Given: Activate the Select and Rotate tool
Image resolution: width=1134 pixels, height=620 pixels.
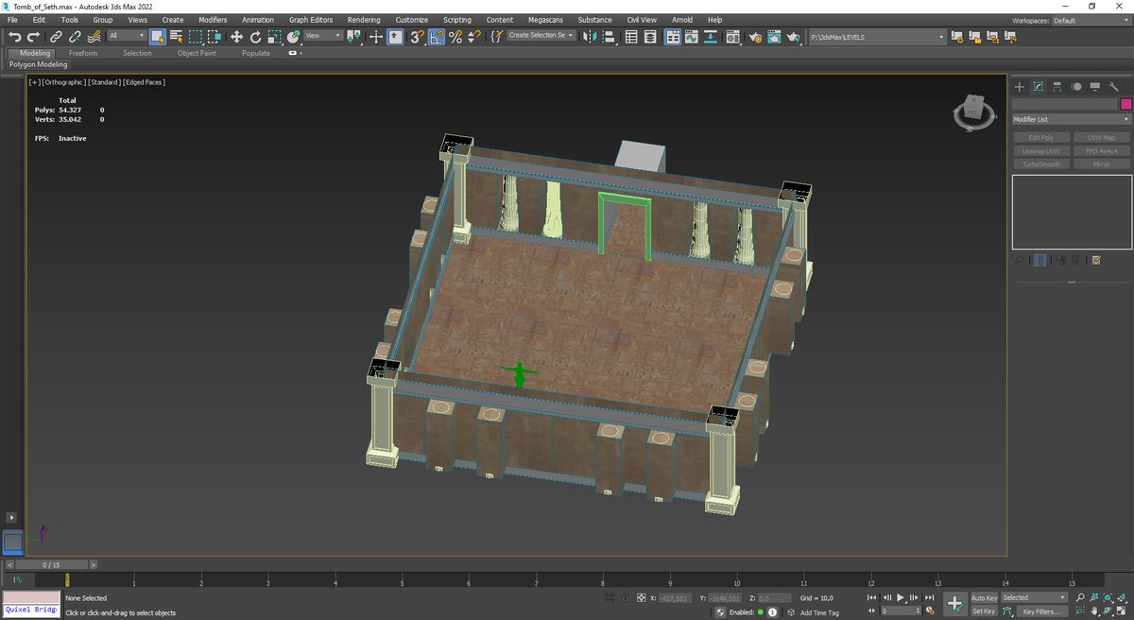Looking at the screenshot, I should [x=255, y=36].
